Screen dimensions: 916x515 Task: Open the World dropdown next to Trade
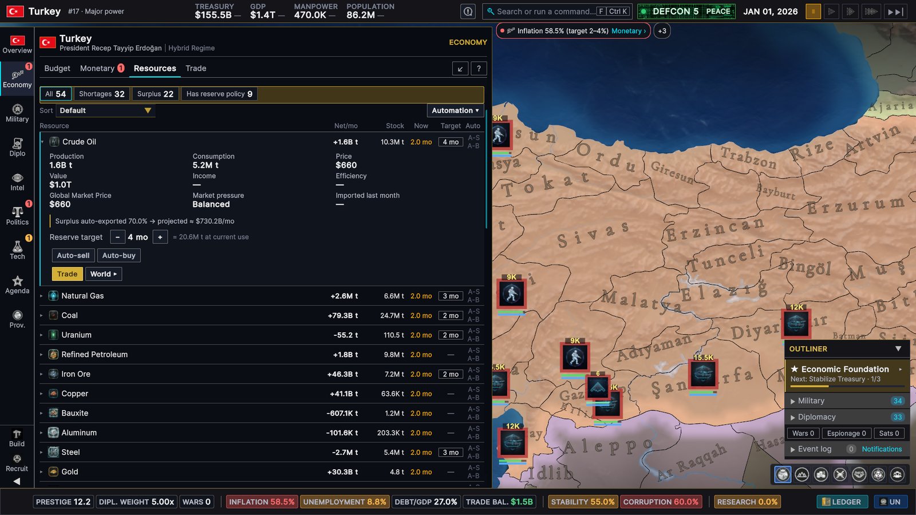103,274
